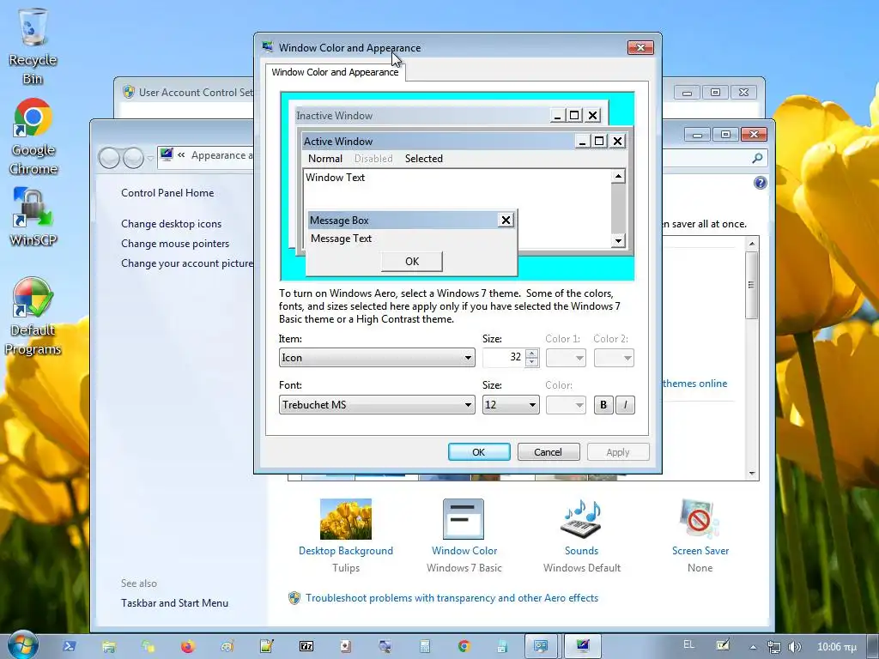Click the back arrow in Personalization window
This screenshot has width=879, height=659.
(x=109, y=158)
